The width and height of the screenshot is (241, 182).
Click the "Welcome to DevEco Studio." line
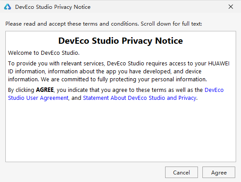click(x=43, y=53)
